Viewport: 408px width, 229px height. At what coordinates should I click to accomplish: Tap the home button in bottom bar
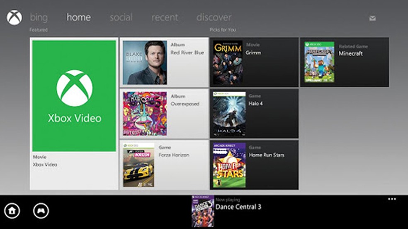(12, 210)
